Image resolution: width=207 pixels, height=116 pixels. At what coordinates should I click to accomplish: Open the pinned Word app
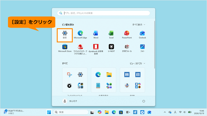(x=96, y=35)
